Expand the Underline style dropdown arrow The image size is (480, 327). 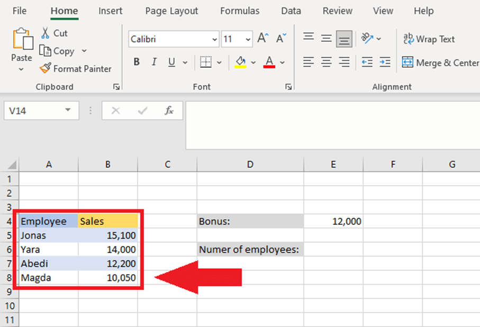[x=185, y=62]
